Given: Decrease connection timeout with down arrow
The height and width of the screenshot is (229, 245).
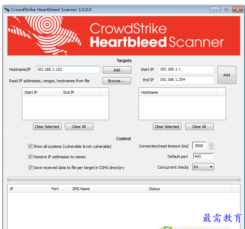Looking at the screenshot, I should pyautogui.click(x=211, y=147).
